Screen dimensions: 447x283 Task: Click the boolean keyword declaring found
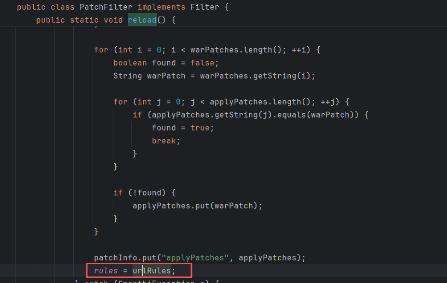point(130,63)
